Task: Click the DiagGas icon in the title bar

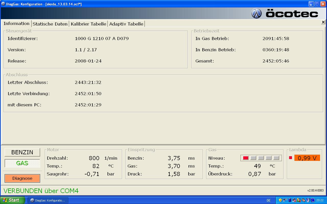Action: coord(3,4)
